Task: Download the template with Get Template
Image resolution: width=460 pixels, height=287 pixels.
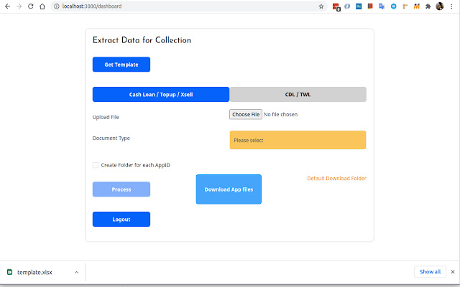Action: coord(121,65)
